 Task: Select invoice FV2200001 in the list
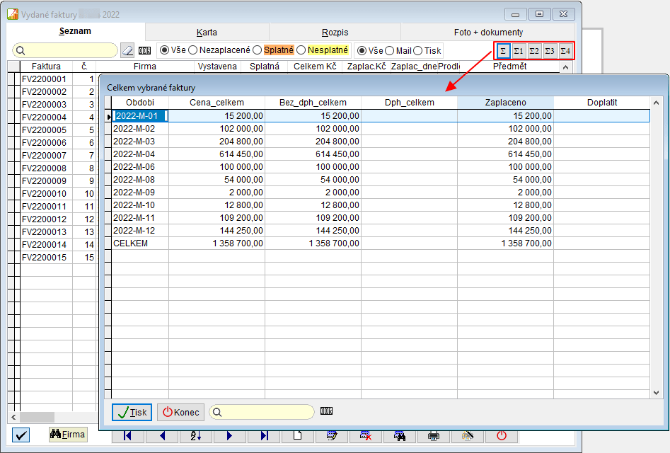pos(45,79)
